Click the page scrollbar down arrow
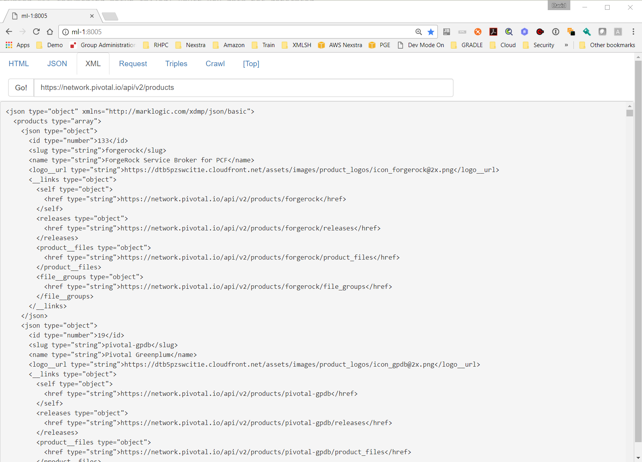This screenshot has width=642, height=462. 638,458
